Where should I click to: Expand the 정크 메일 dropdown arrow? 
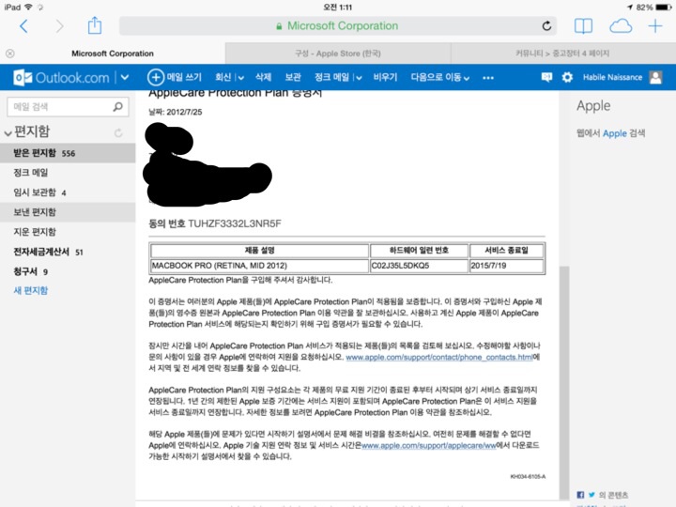point(358,78)
